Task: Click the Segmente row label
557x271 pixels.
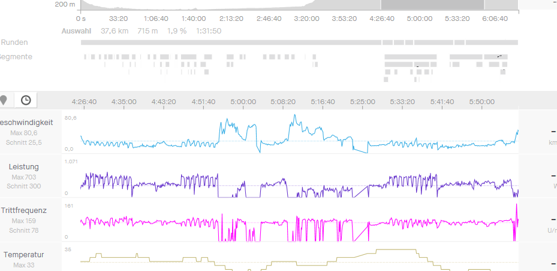Action: [16, 56]
